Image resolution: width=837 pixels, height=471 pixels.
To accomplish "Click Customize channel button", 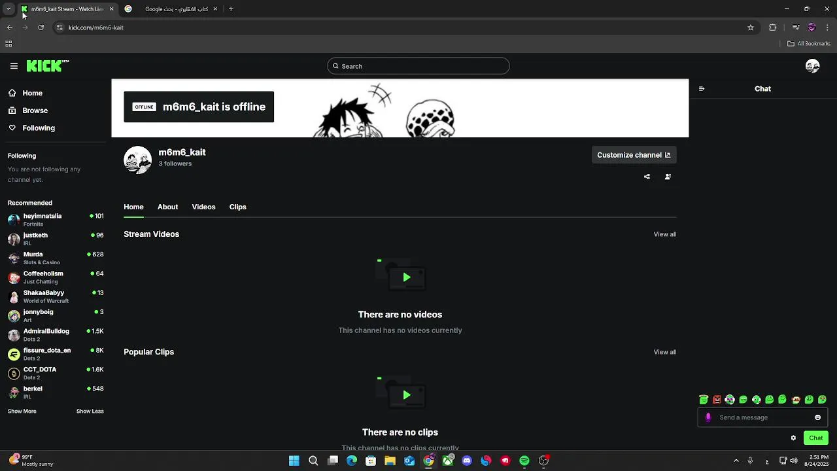I will [634, 155].
